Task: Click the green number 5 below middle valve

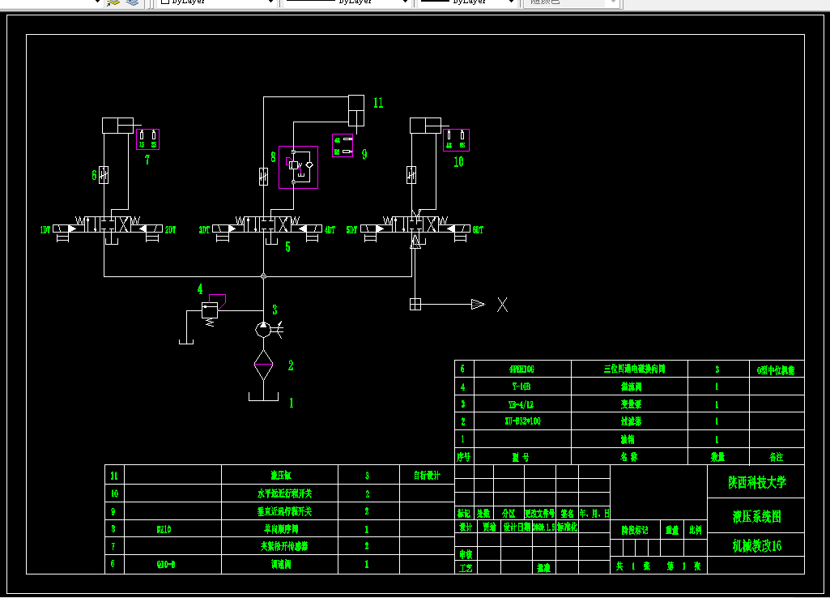Action: click(x=287, y=247)
